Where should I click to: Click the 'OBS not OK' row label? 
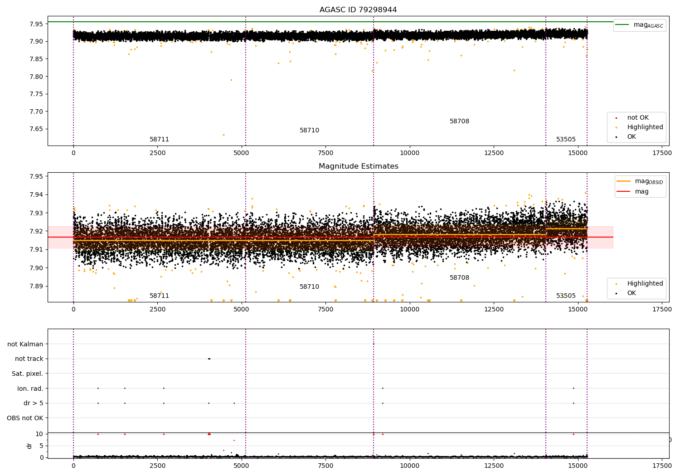pos(25,418)
